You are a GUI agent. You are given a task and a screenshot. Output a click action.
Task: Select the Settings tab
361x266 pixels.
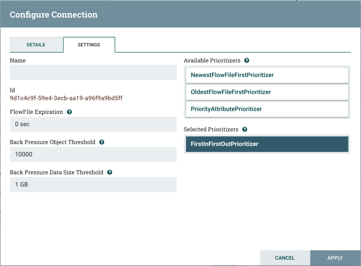[x=89, y=45]
